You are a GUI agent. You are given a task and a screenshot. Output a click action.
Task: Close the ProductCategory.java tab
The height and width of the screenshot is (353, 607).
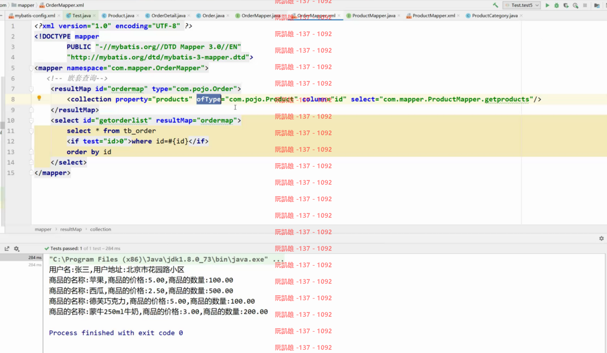pos(521,16)
